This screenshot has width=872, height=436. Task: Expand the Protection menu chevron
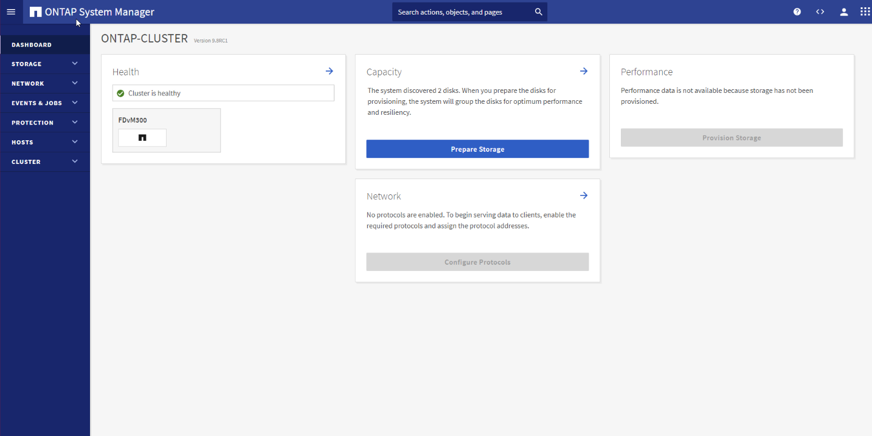75,122
